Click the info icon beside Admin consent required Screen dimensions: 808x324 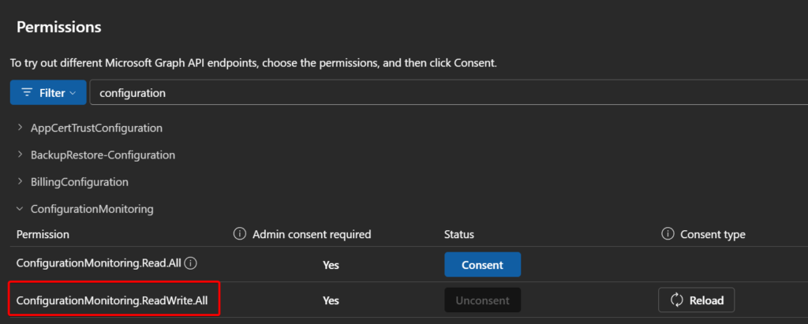pos(240,235)
